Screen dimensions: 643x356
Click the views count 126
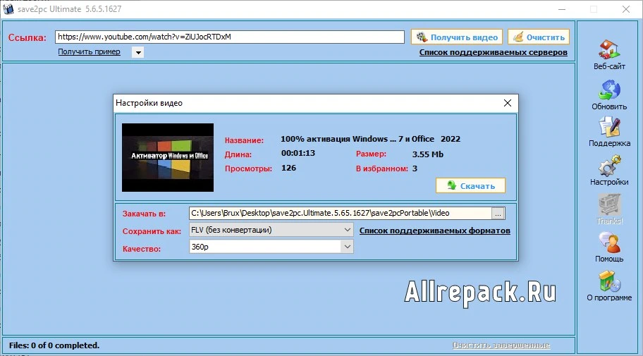pyautogui.click(x=288, y=168)
